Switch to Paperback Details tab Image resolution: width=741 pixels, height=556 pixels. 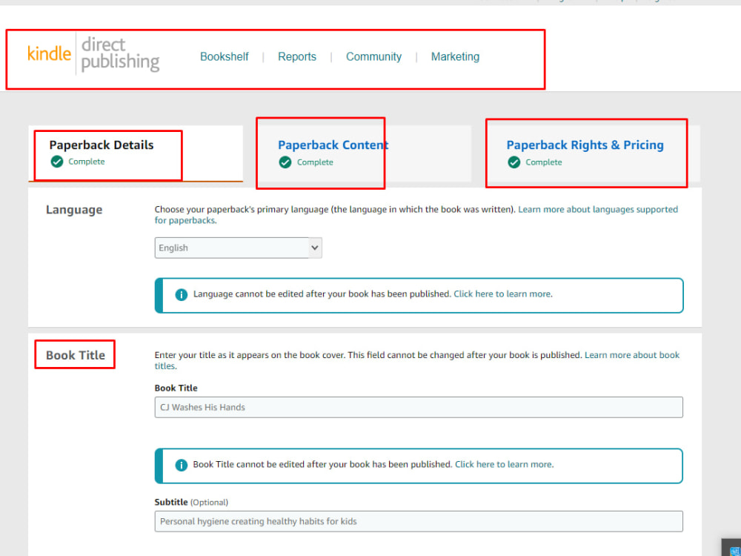tap(135, 153)
